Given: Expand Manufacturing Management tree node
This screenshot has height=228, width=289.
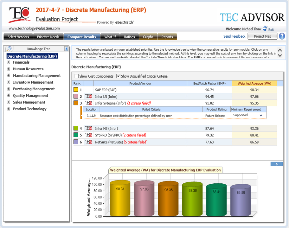Looking at the screenshot, I should pos(9,75).
